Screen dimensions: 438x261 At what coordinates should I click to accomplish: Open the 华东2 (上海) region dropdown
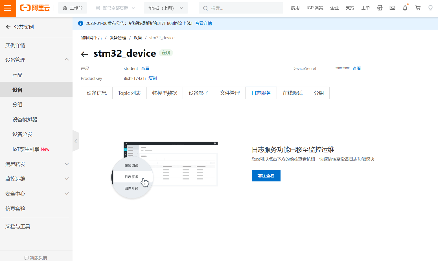(x=166, y=8)
